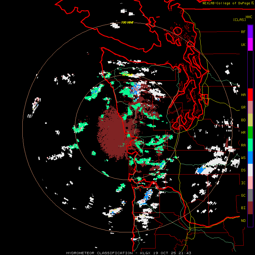Click the BI brown legend swatch
The height and width of the screenshot is (255, 255).
tap(250, 208)
